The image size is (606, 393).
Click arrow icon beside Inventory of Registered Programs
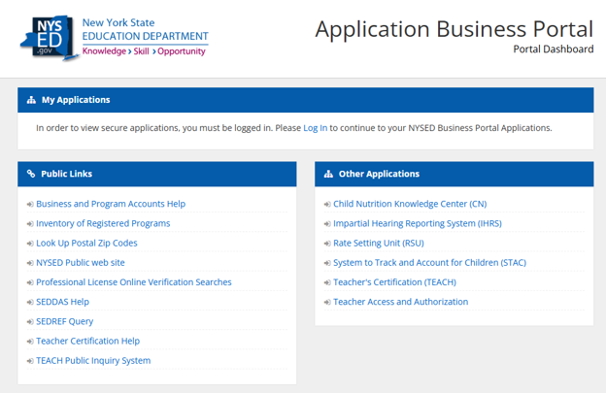30,224
